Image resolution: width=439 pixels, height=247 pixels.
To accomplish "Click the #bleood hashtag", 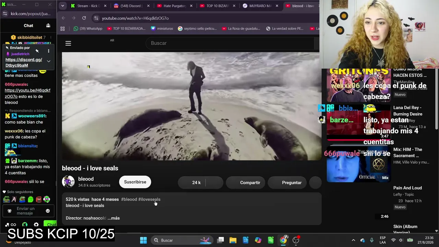I will tap(129, 199).
